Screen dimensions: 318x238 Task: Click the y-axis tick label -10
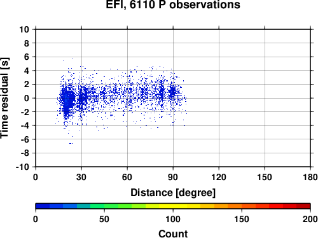pyautogui.click(x=22, y=167)
